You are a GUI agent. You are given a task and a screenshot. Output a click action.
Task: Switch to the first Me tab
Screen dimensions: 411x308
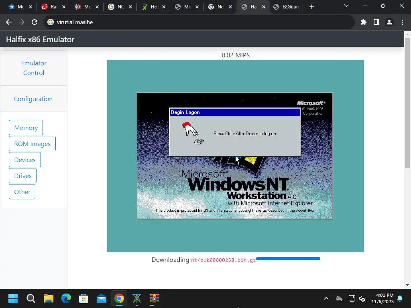(x=16, y=7)
